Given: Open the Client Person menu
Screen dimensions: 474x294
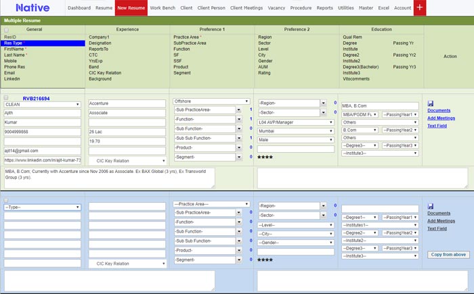Looking at the screenshot, I should [211, 8].
